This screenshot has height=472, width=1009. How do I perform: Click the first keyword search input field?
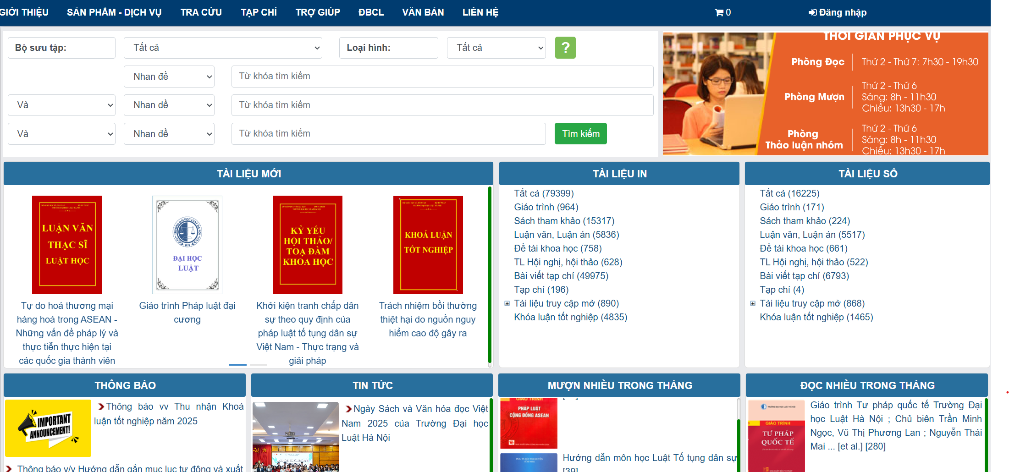coord(442,77)
